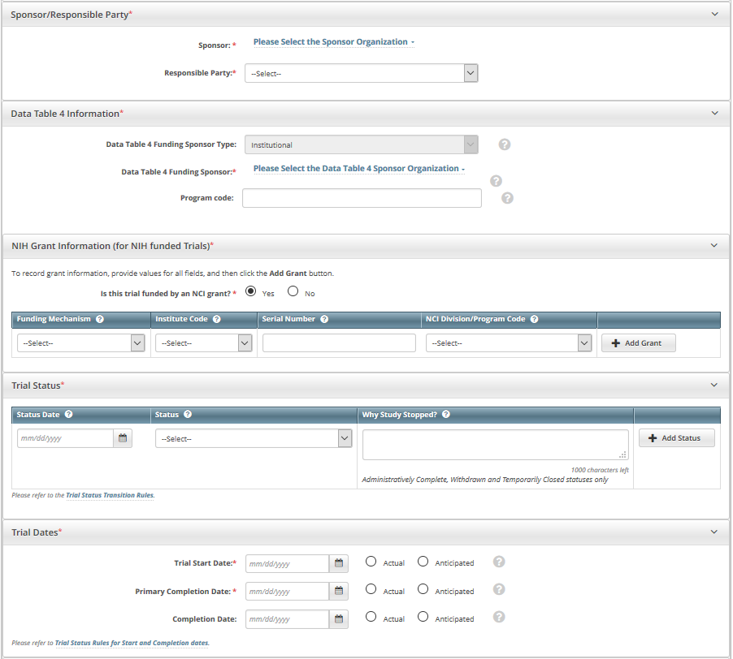Open the Funding Mechanism select dropdown
Viewport: 733px width, 659px height.
click(81, 343)
